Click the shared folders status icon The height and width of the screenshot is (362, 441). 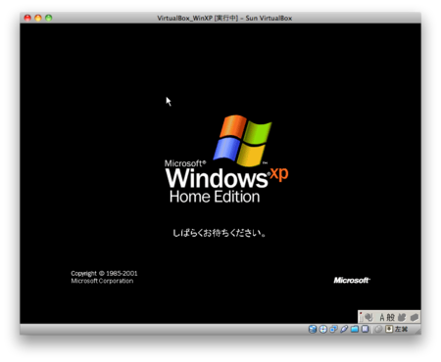[355, 329]
